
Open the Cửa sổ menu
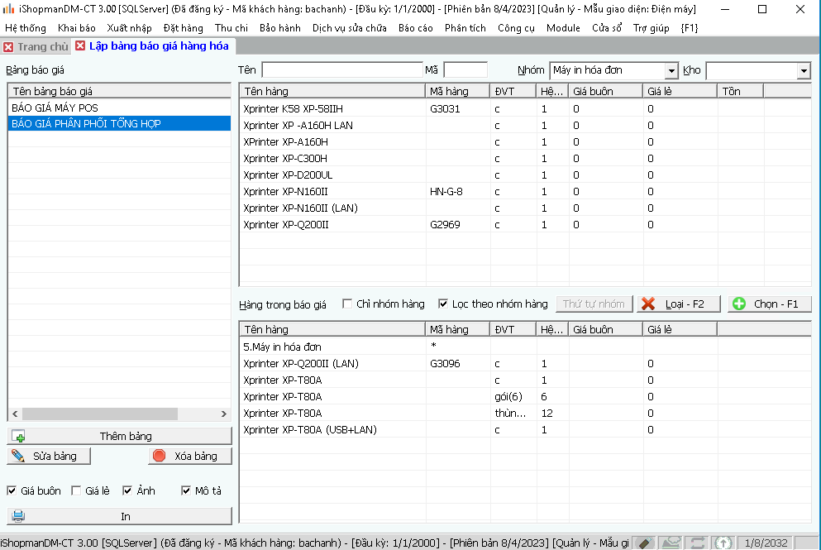click(607, 28)
